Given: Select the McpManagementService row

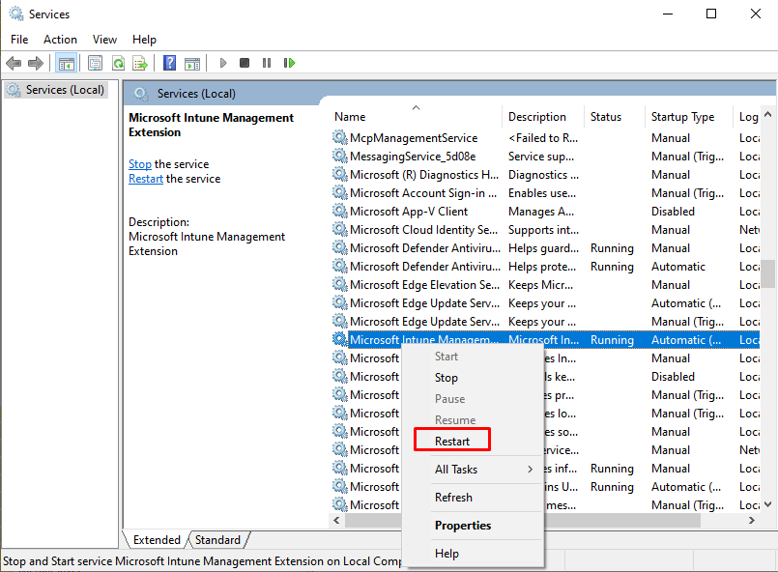Looking at the screenshot, I should 544,137.
